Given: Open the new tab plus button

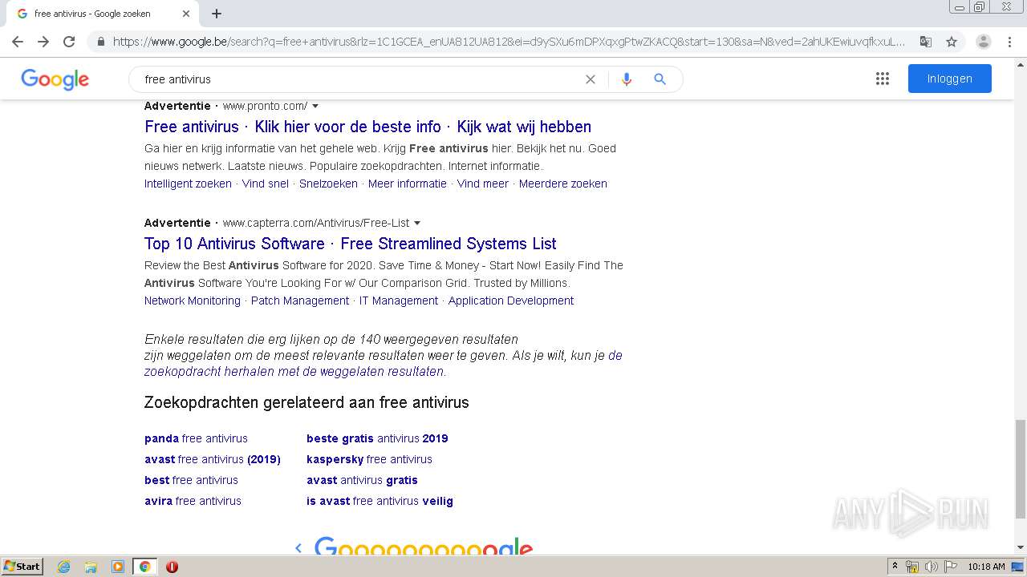Looking at the screenshot, I should point(217,14).
